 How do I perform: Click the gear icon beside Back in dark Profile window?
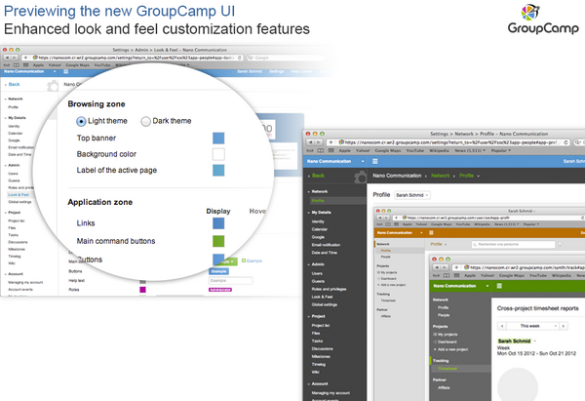click(x=360, y=177)
